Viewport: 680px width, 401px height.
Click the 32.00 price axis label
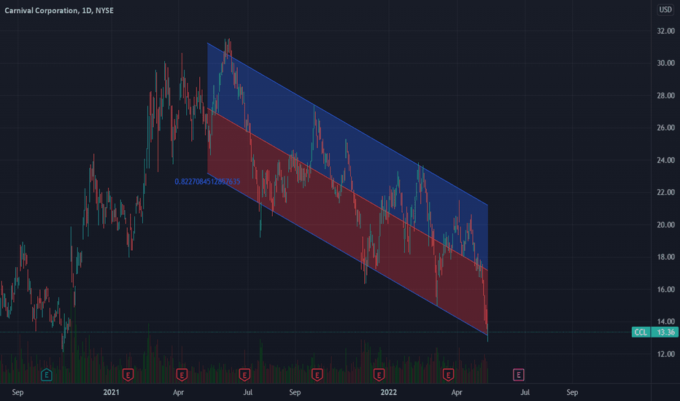tap(665, 31)
